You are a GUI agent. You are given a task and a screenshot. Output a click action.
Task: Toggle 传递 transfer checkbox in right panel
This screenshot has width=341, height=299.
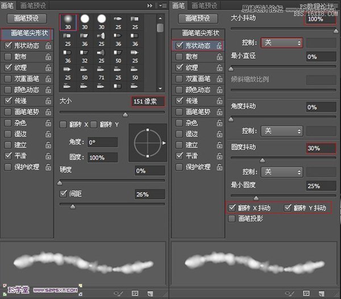click(x=179, y=101)
